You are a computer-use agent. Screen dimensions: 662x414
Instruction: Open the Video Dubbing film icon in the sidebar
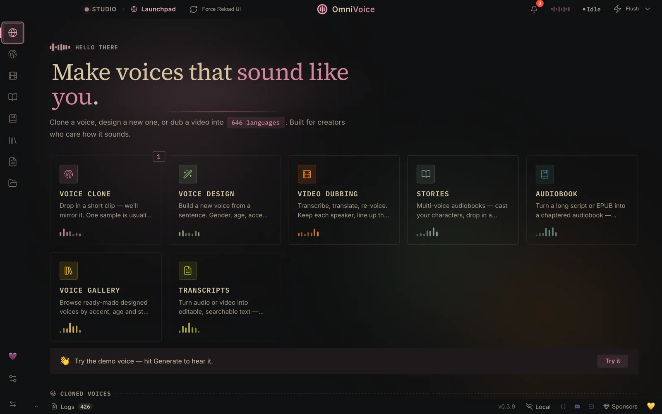point(13,76)
